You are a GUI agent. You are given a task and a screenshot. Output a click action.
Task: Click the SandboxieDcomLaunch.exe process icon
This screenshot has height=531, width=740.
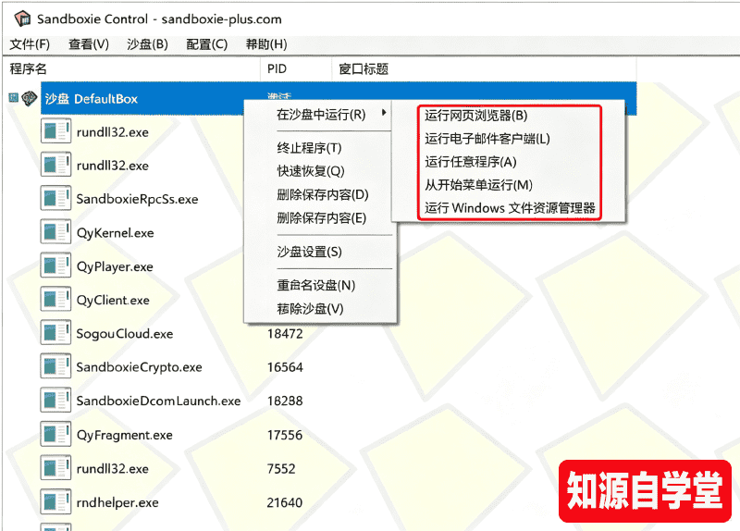55,401
